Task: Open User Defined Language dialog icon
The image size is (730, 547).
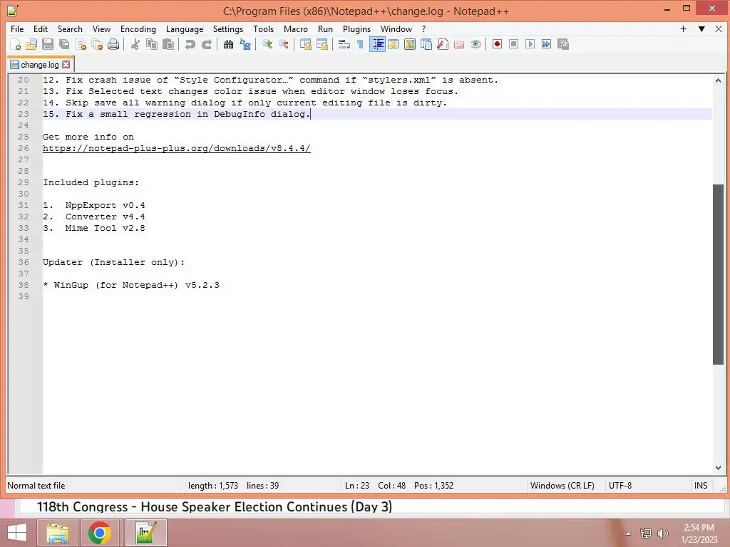Action: 394,44
